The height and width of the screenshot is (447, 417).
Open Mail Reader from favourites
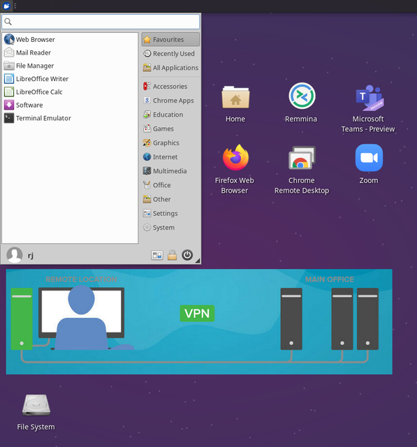coord(70,52)
